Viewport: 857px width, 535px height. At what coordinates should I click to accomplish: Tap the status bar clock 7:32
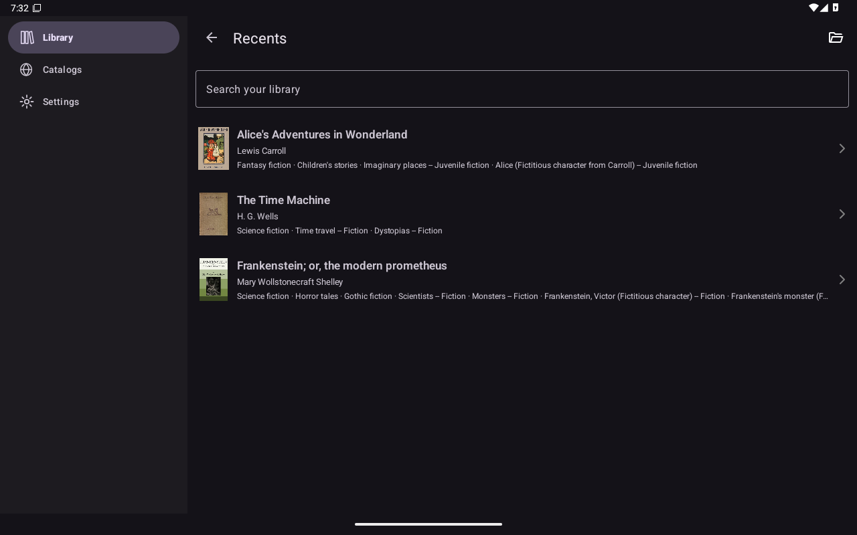(19, 8)
